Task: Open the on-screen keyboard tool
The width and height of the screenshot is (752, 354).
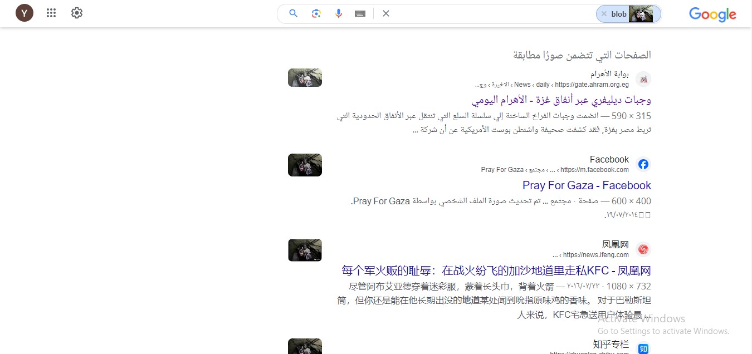Action: (x=360, y=13)
